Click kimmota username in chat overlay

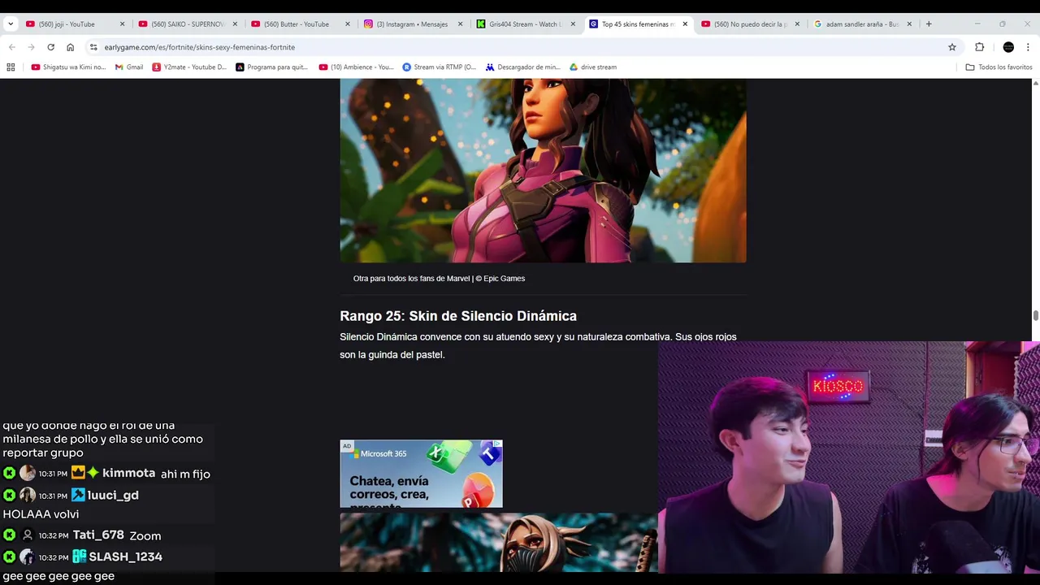click(128, 473)
